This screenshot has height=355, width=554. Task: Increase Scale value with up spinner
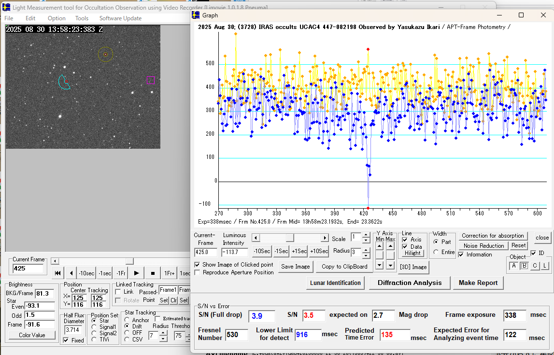click(366, 235)
